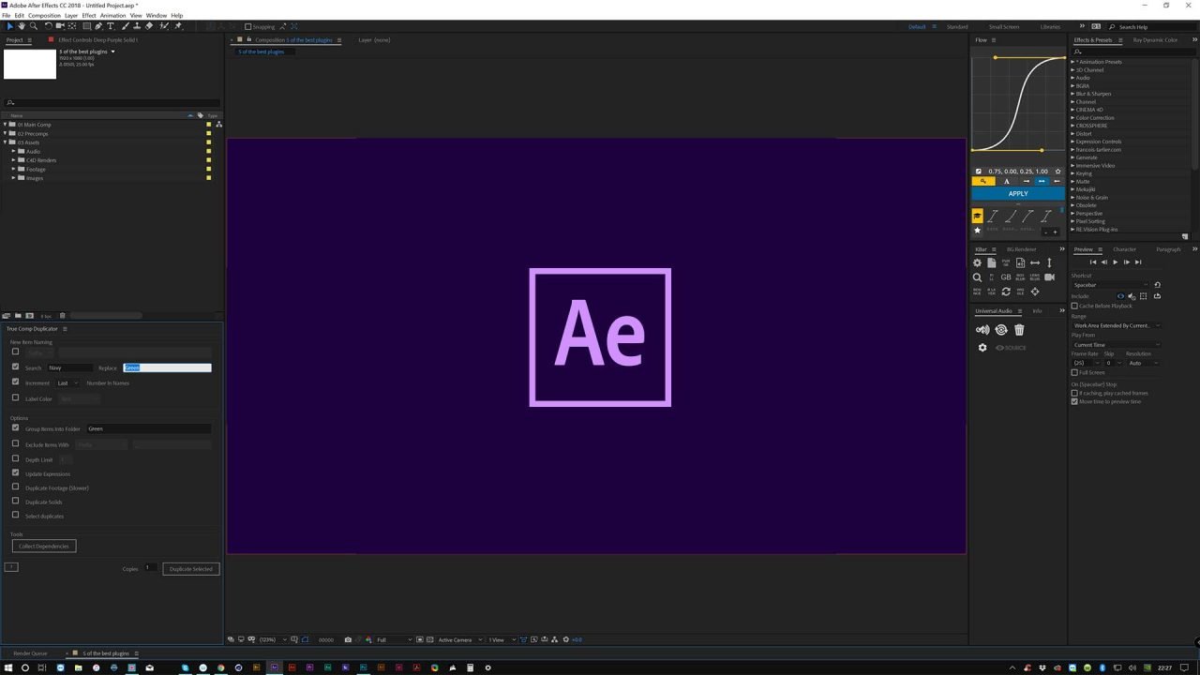Collapse the 03 Assets folder
The height and width of the screenshot is (675, 1200).
pyautogui.click(x=5, y=142)
